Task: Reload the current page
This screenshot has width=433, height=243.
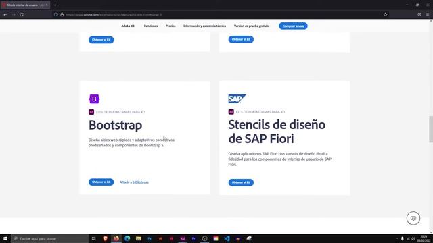Action: point(22,14)
